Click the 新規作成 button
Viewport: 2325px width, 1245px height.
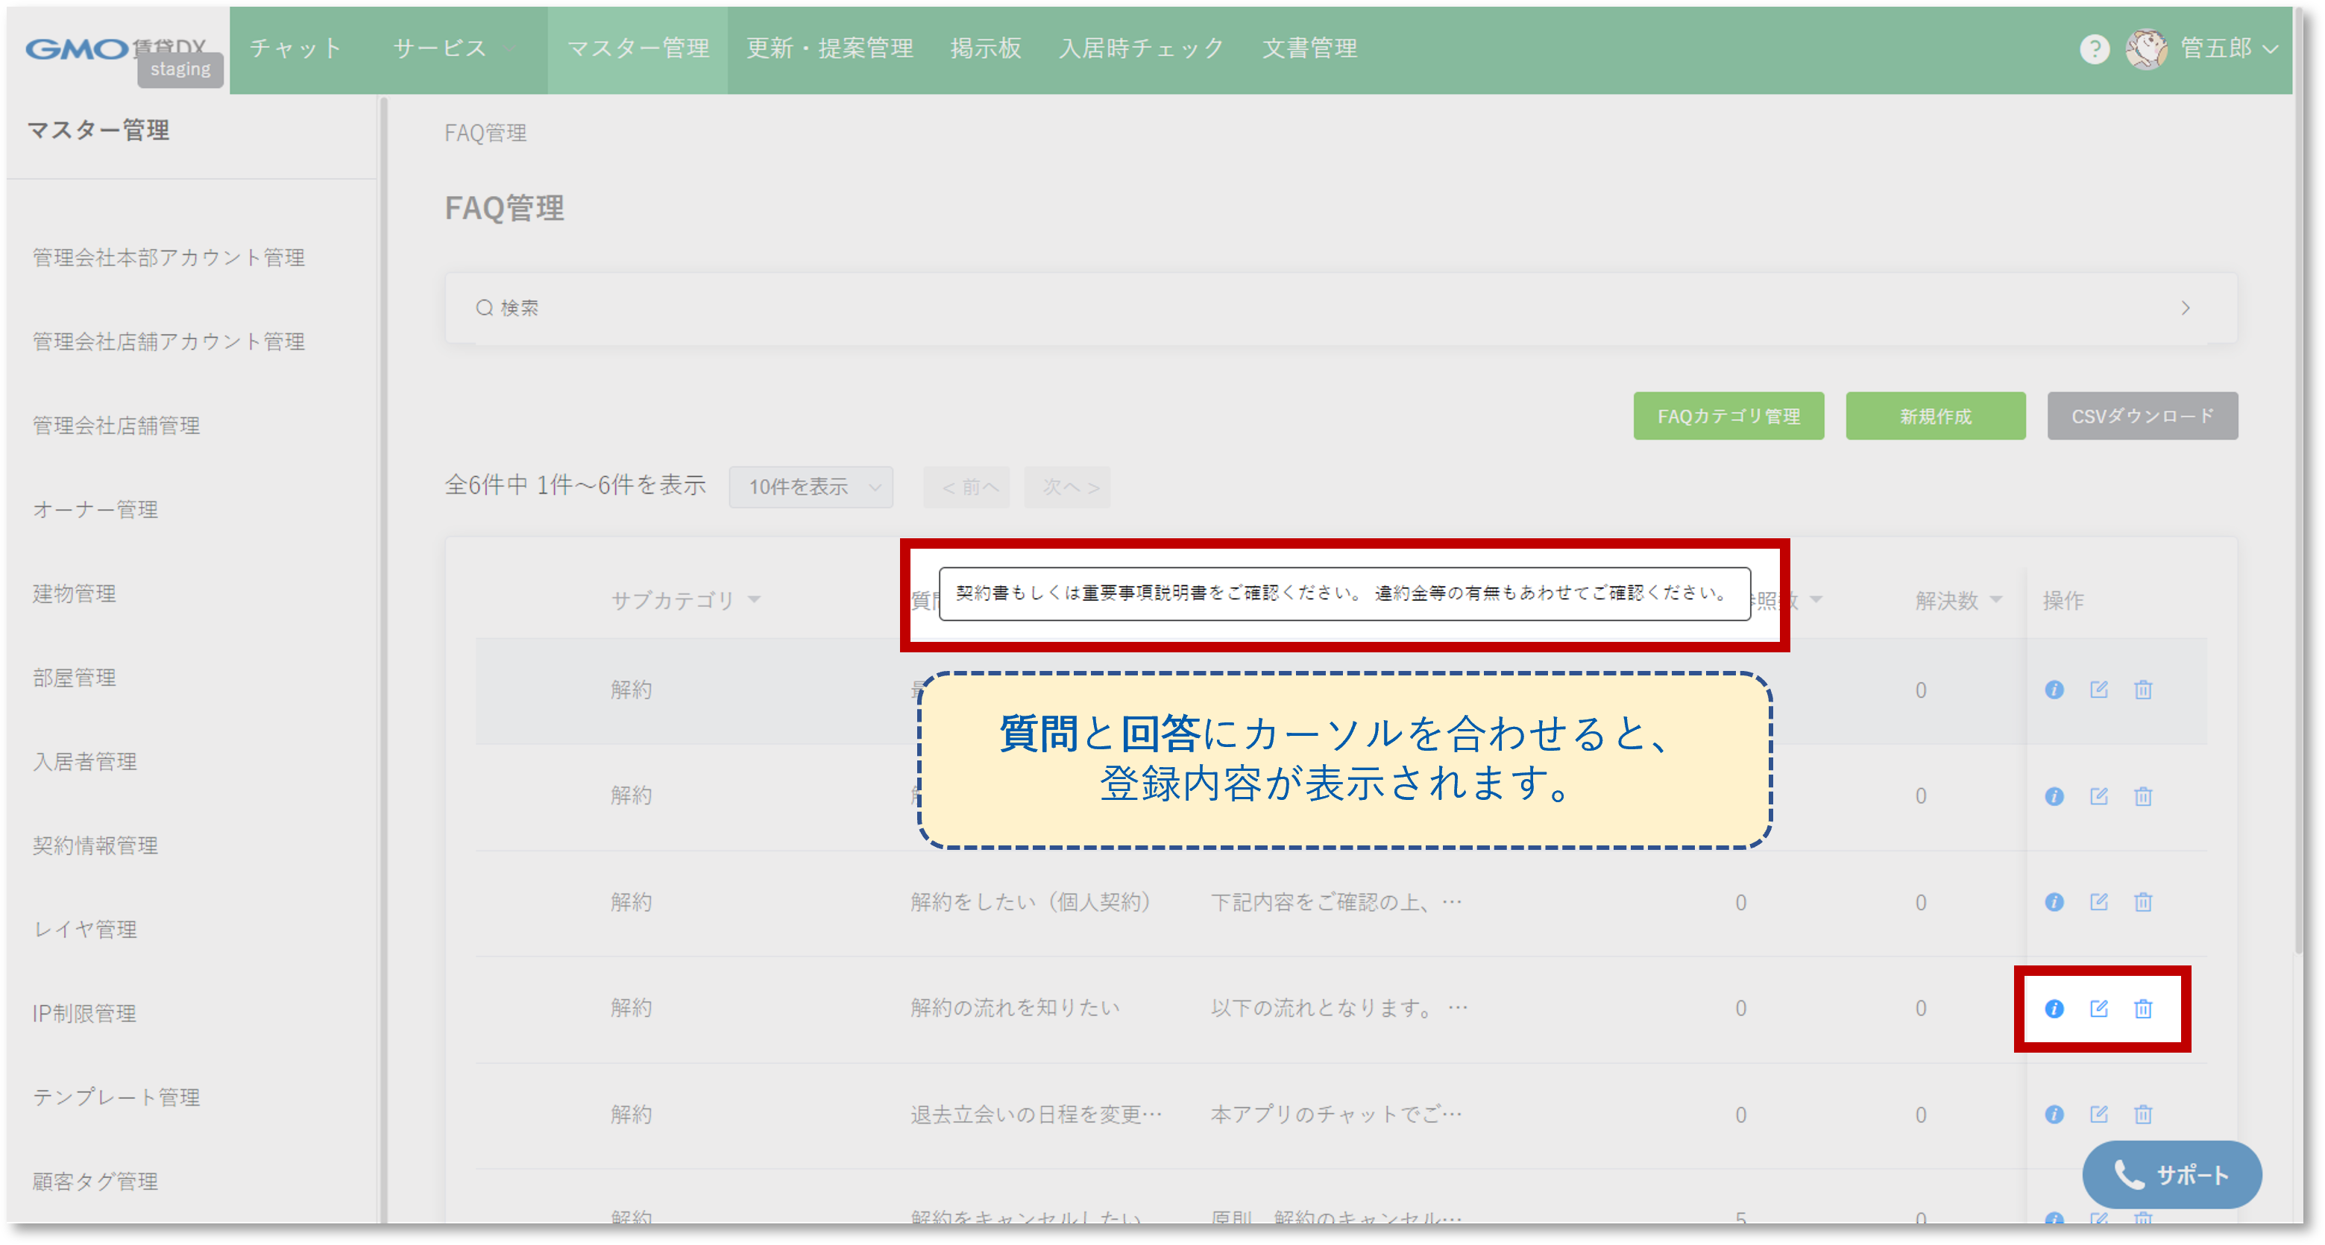1935,416
